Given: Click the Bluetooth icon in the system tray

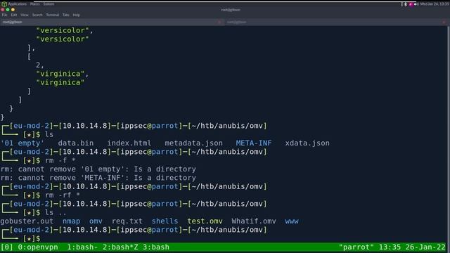Looking at the screenshot, I should pyautogui.click(x=405, y=4).
